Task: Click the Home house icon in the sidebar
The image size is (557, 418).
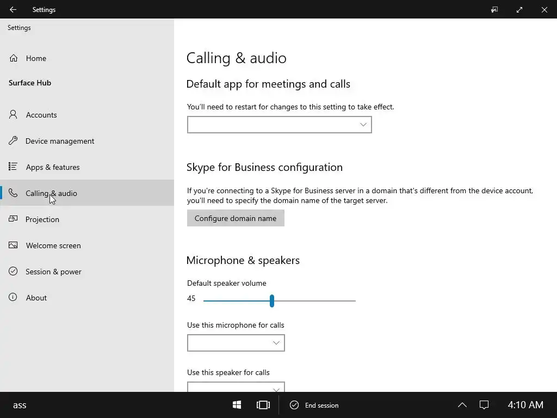Action: coord(13,58)
